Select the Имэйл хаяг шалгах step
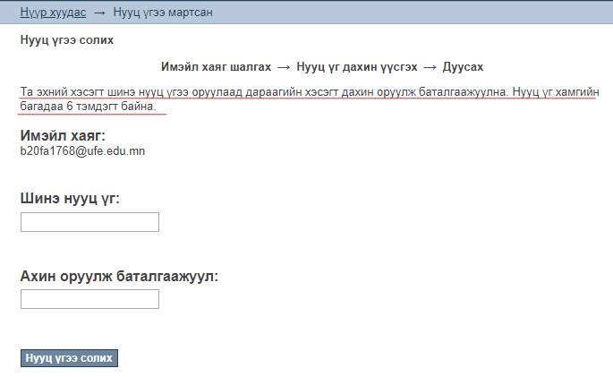The height and width of the screenshot is (377, 613). click(216, 67)
